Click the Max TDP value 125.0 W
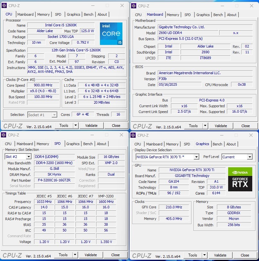Viewport: 259px width, 261px height. 87,31
